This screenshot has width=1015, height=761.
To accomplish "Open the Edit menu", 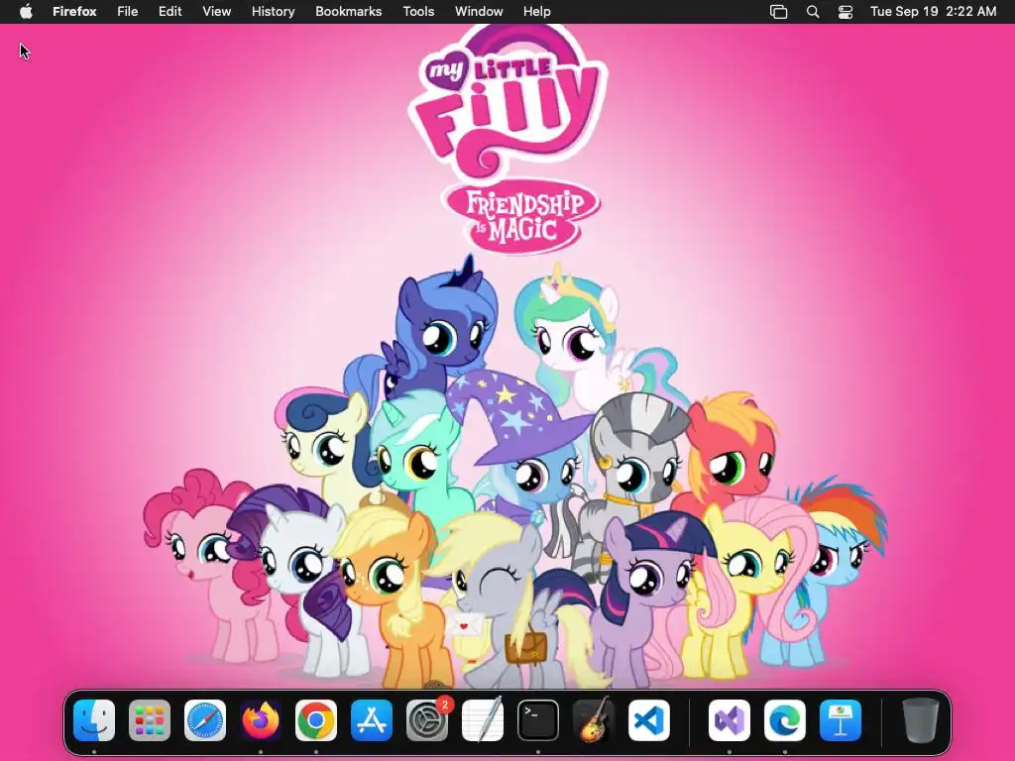I will point(170,12).
